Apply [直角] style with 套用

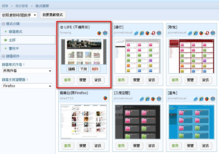pyautogui.click(x=176, y=146)
